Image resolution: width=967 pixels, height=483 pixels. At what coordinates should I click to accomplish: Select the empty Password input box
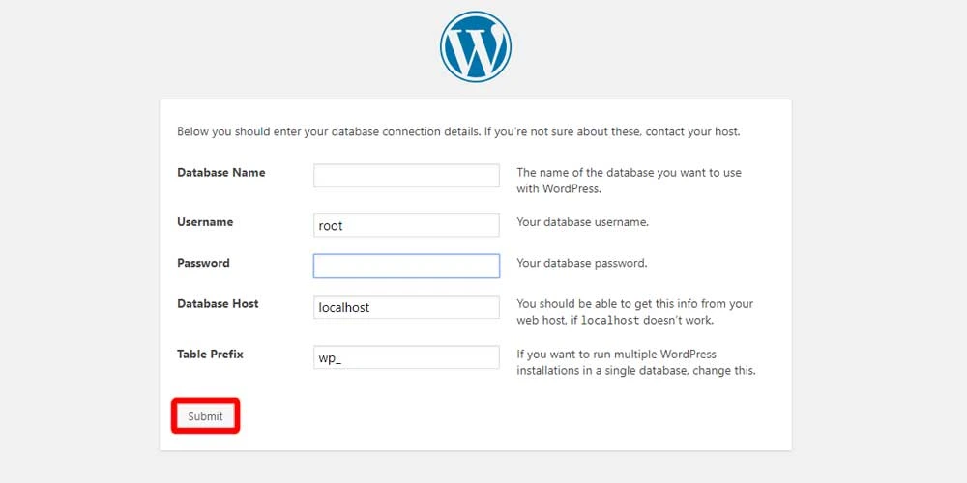[x=406, y=267]
